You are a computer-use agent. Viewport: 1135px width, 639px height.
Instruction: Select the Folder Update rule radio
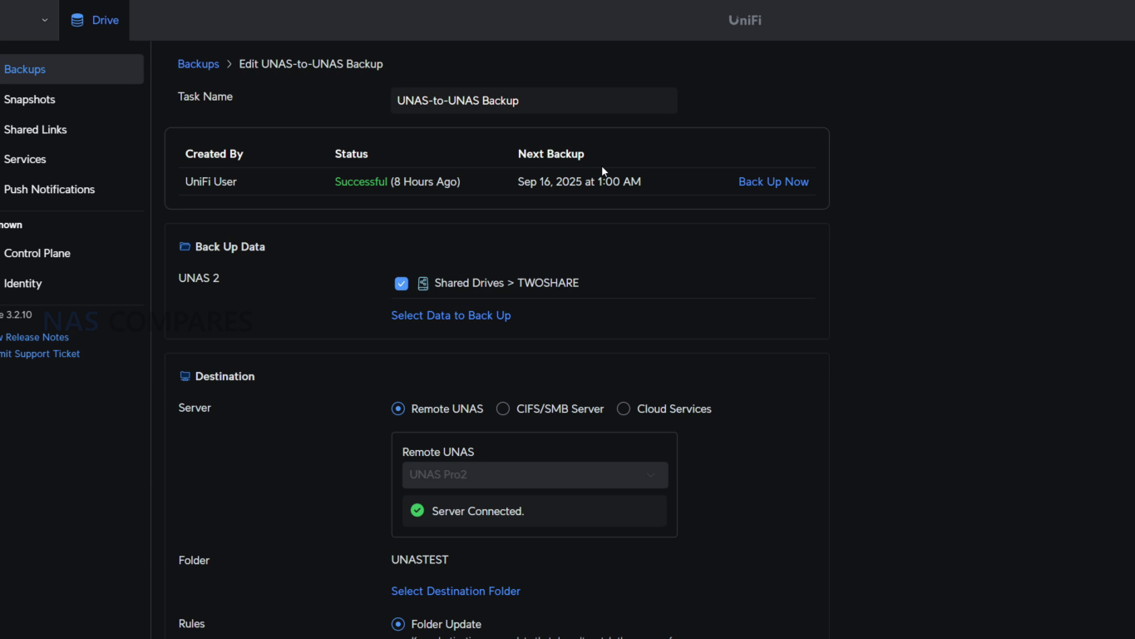(398, 624)
